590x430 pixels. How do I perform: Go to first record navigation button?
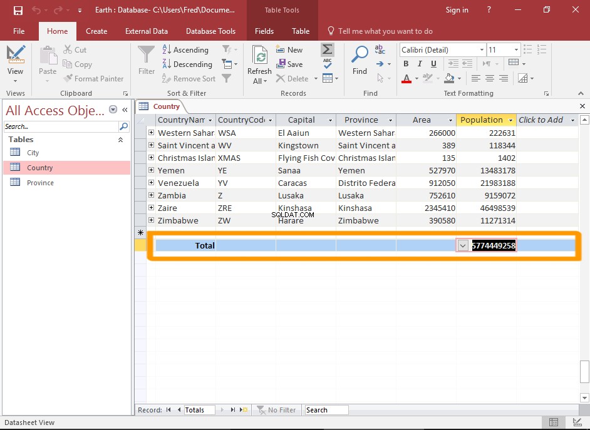click(x=168, y=410)
